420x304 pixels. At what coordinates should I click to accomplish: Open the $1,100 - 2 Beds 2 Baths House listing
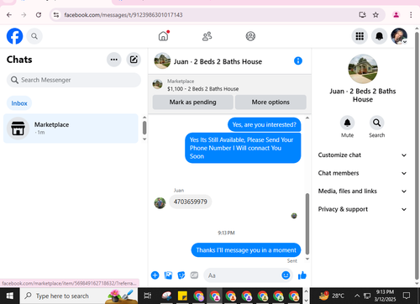203,89
